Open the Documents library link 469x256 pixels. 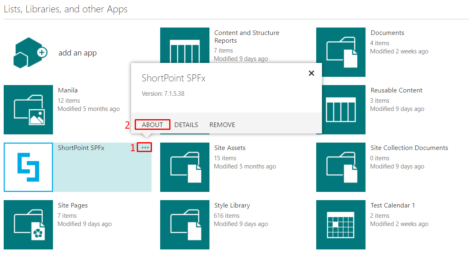387,32
